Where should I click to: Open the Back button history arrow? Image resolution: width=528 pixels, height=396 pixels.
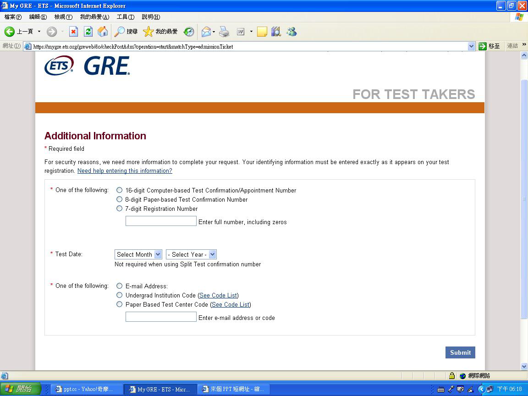[39, 32]
